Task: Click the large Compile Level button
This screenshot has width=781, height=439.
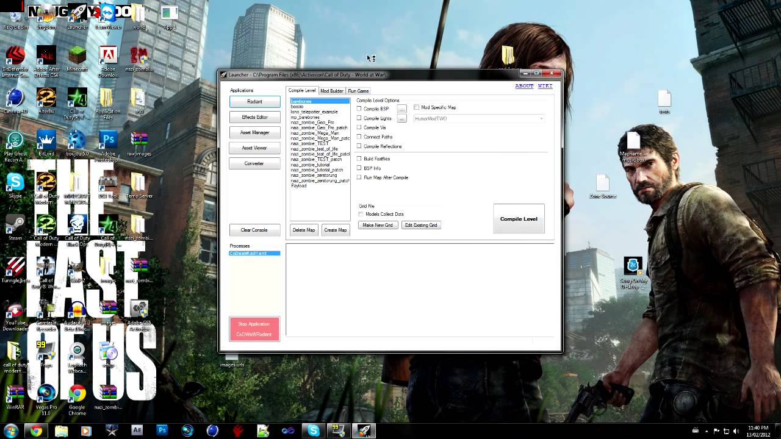Action: 519,219
